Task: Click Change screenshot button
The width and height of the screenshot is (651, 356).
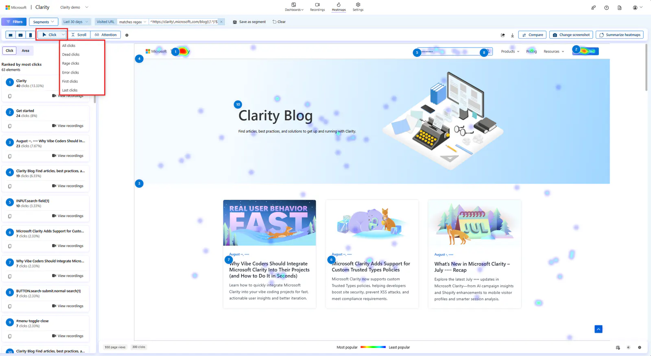Action: (x=571, y=35)
